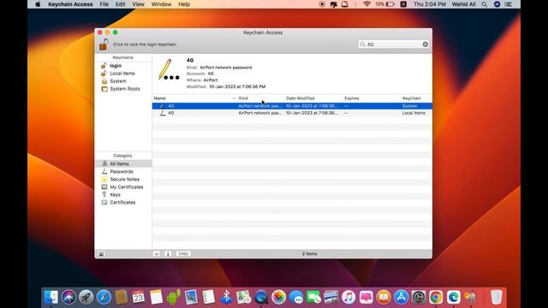The width and height of the screenshot is (548, 308).
Task: Open Maps from the Dock
Action: pos(243,297)
